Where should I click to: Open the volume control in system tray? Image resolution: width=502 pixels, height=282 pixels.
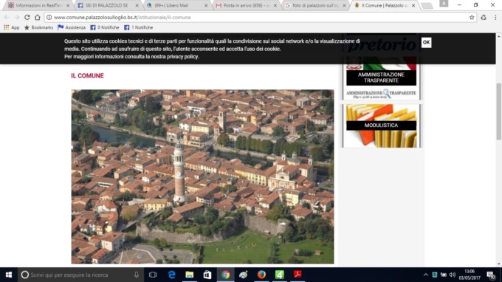click(453, 275)
